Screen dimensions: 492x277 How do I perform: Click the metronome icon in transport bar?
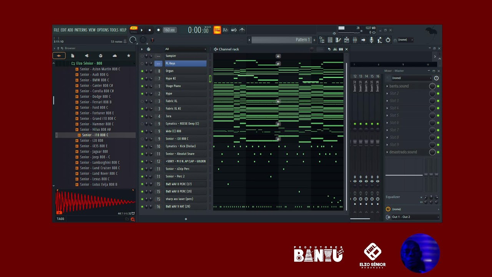click(242, 30)
